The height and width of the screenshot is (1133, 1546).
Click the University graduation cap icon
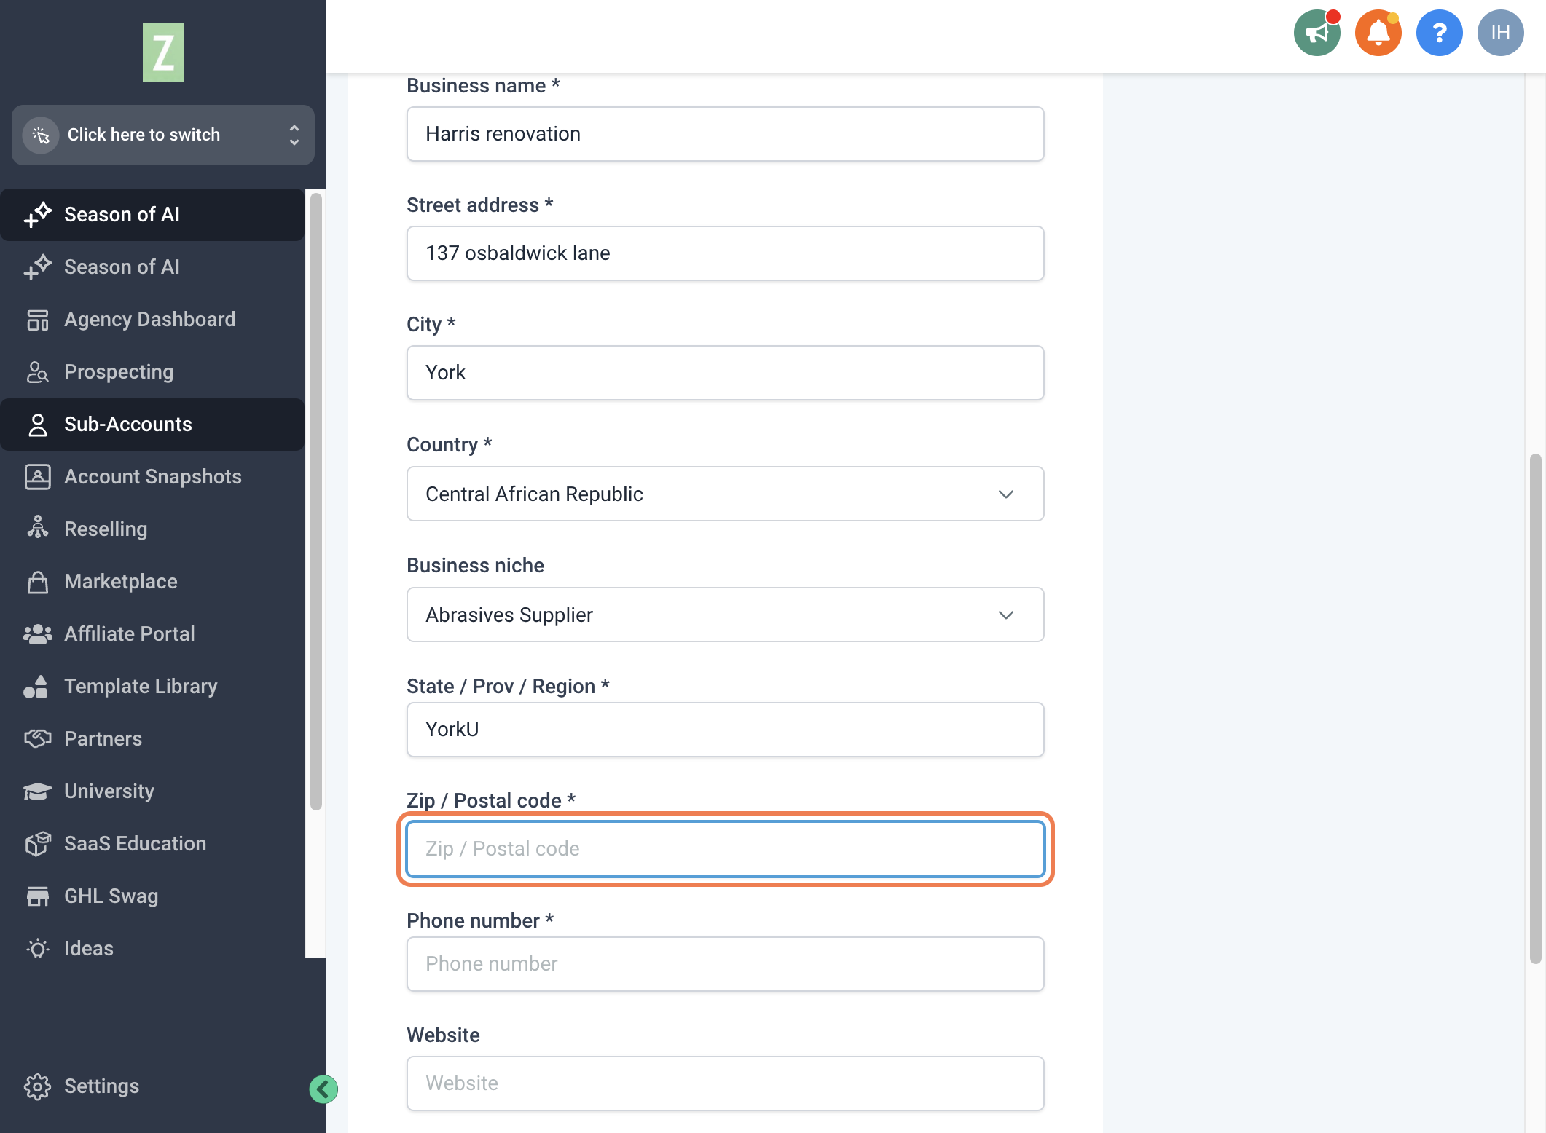point(37,791)
